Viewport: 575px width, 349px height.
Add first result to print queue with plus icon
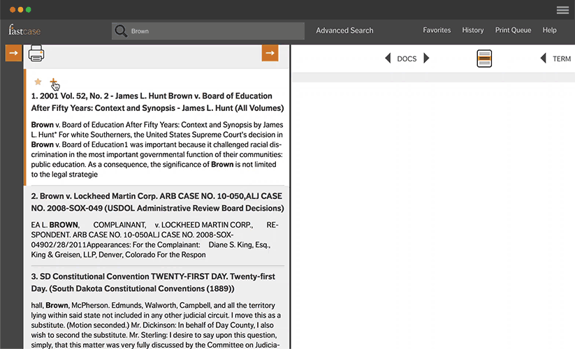(53, 82)
